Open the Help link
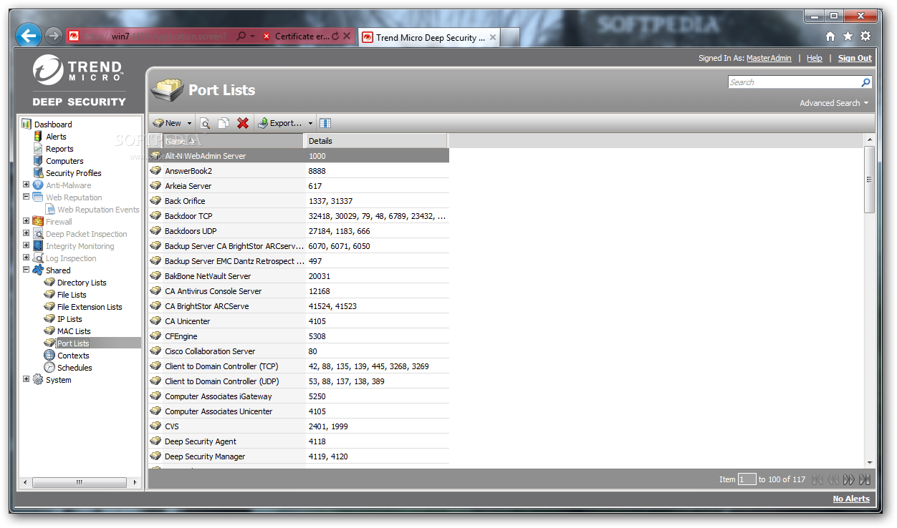This screenshot has height=528, width=897. pyautogui.click(x=815, y=58)
